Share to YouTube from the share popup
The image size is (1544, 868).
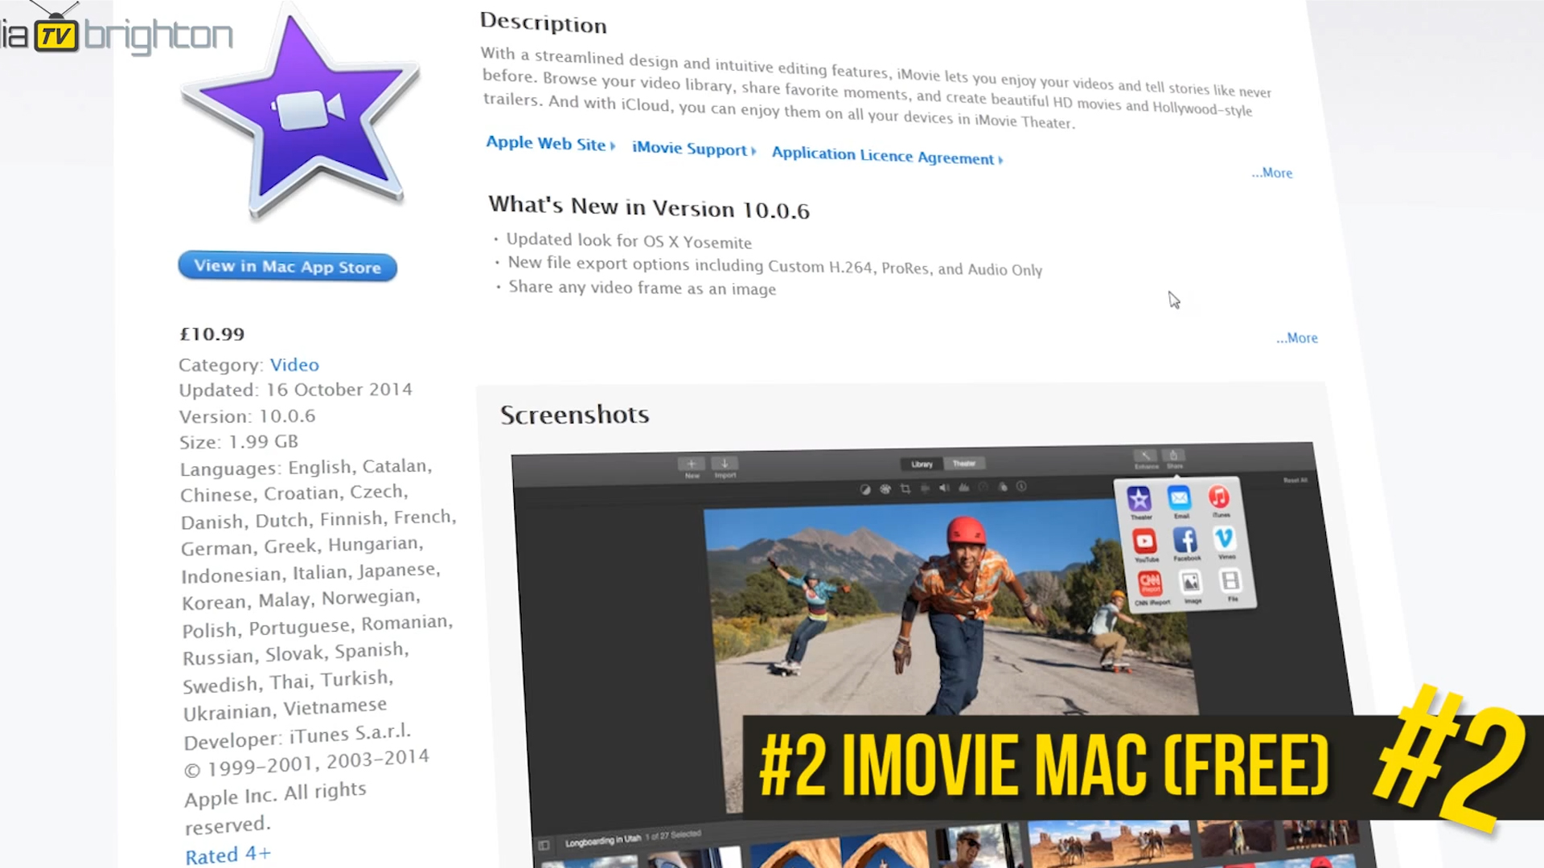[x=1144, y=544]
